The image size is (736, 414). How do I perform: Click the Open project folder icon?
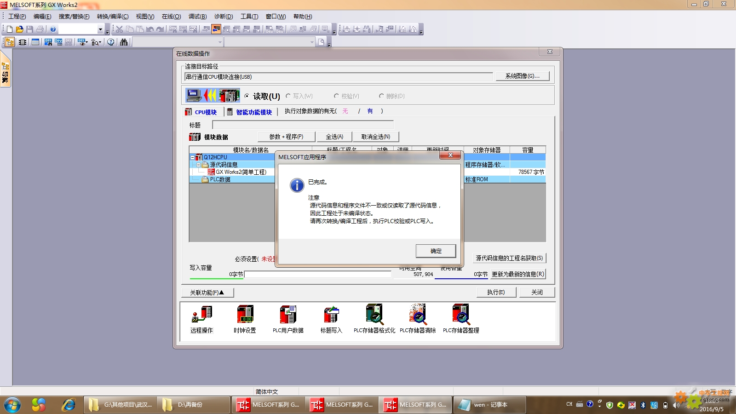(19, 29)
